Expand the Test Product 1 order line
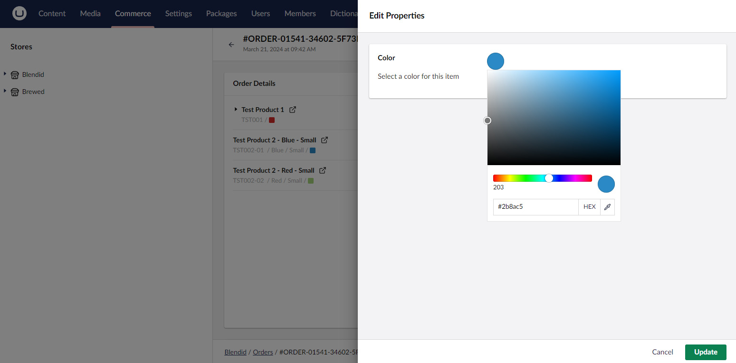 (x=236, y=109)
